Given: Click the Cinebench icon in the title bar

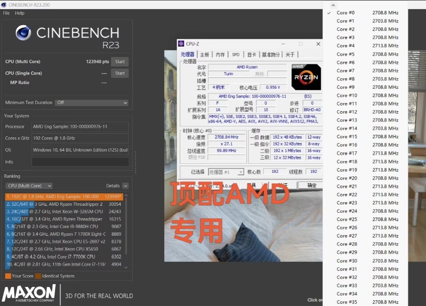Looking at the screenshot, I should (x=5, y=4).
